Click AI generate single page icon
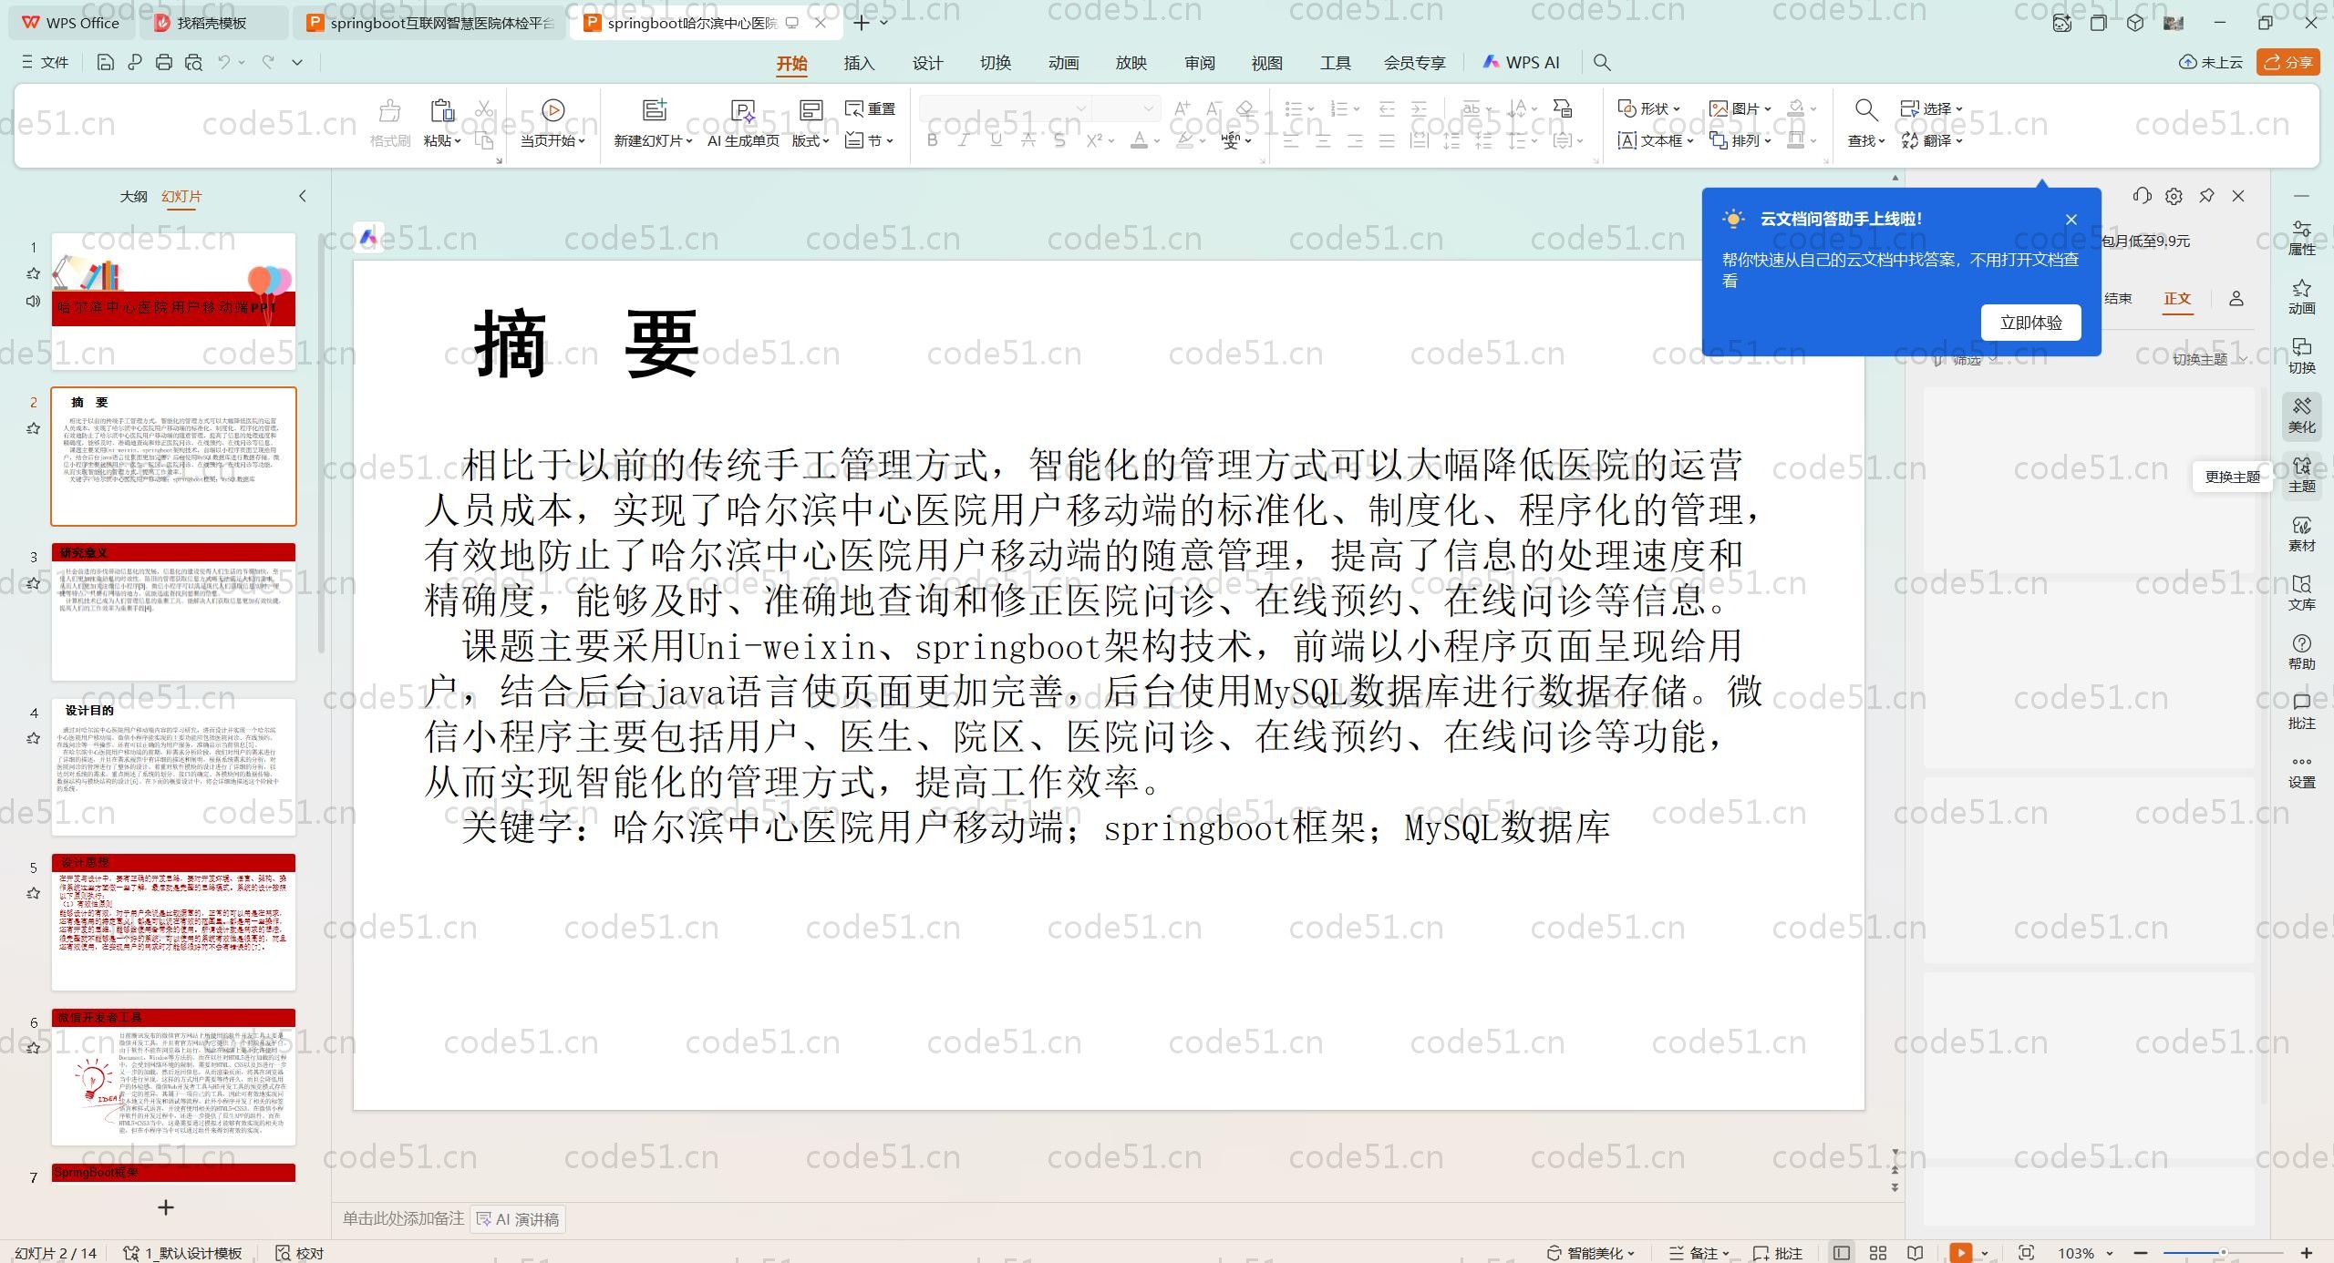 pos(743,110)
